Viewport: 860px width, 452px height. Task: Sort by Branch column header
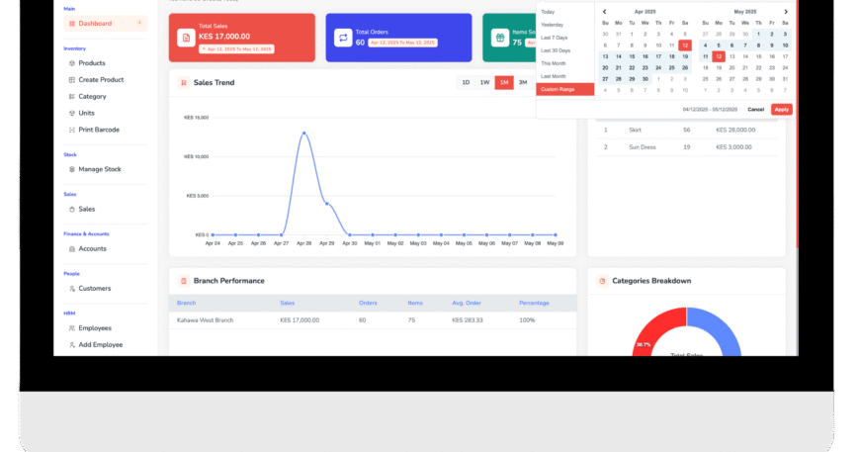pos(186,303)
